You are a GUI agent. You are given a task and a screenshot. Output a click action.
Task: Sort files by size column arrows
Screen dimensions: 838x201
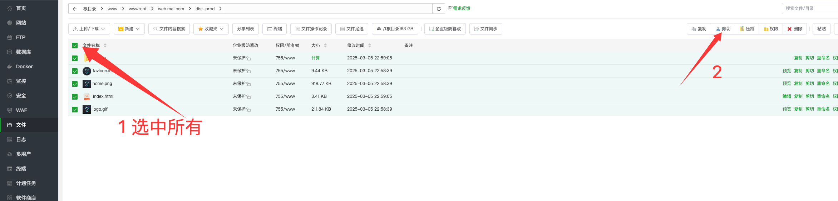tap(325, 46)
